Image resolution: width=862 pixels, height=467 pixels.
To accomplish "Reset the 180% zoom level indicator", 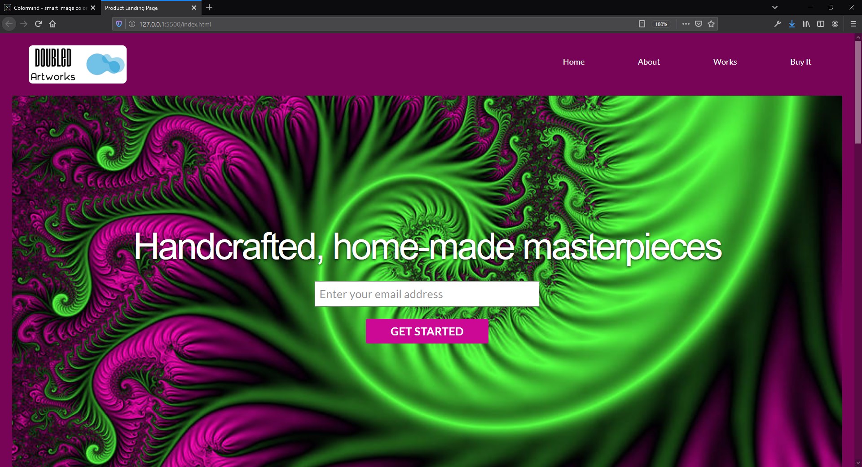I will click(x=661, y=24).
